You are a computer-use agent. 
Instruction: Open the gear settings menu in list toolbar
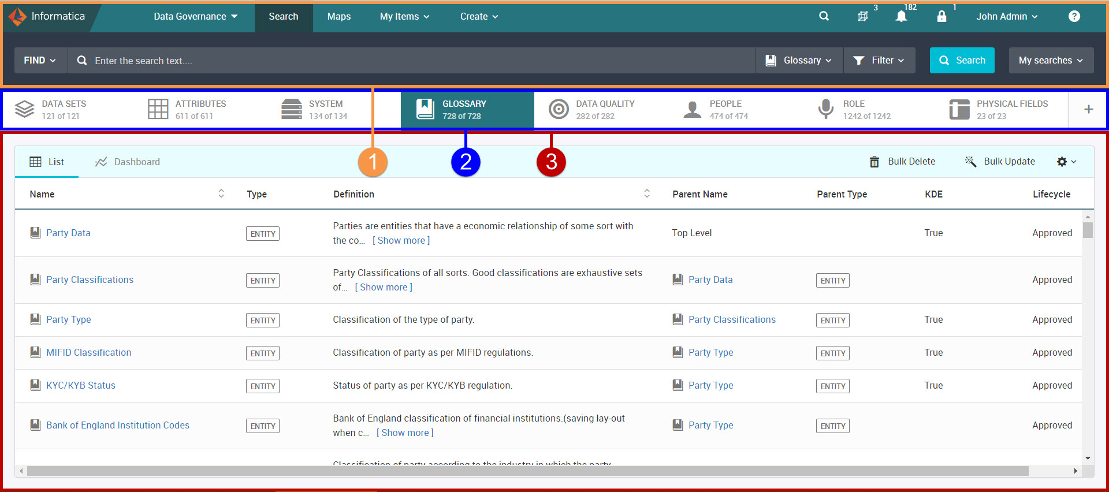1066,162
